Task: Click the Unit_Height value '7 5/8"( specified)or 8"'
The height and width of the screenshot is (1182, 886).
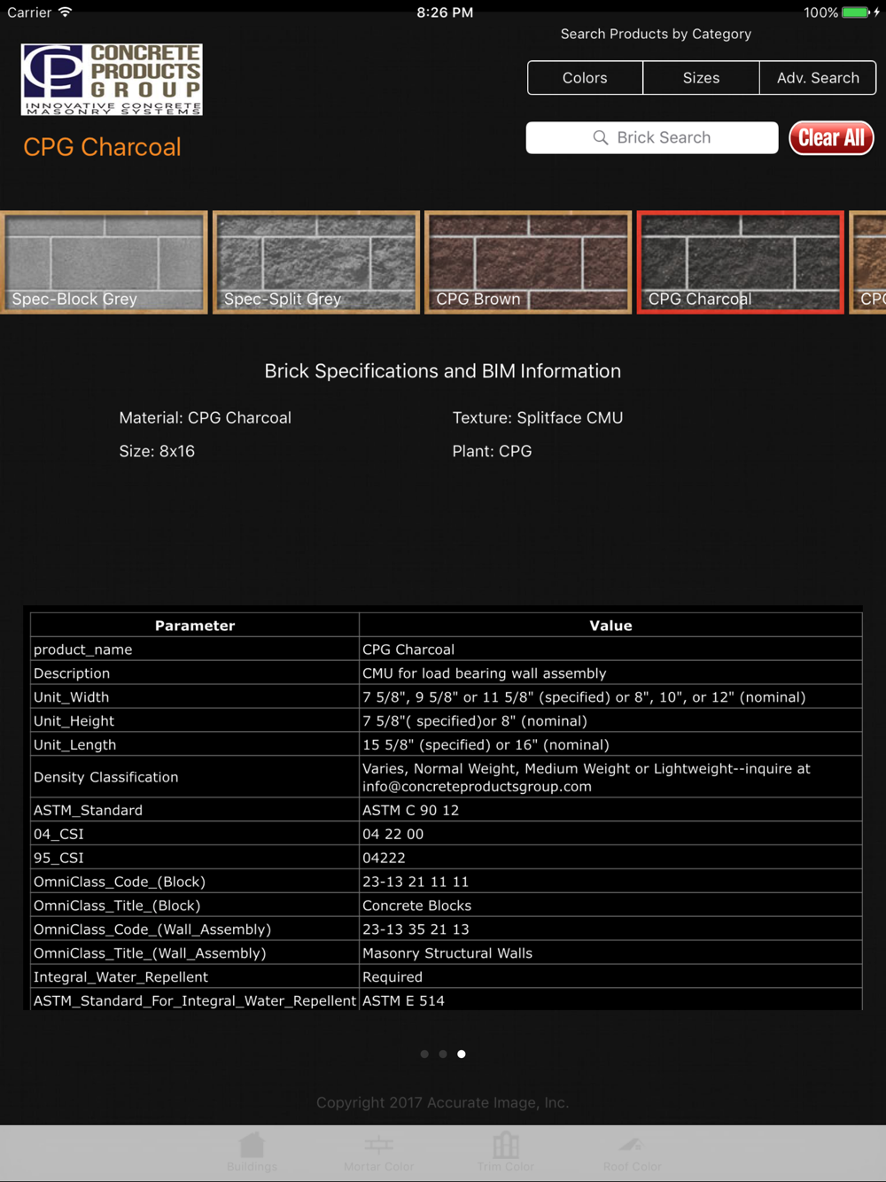Action: click(474, 721)
